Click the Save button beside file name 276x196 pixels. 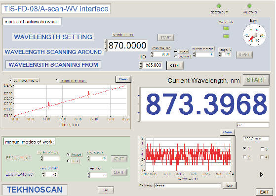click(x=229, y=186)
